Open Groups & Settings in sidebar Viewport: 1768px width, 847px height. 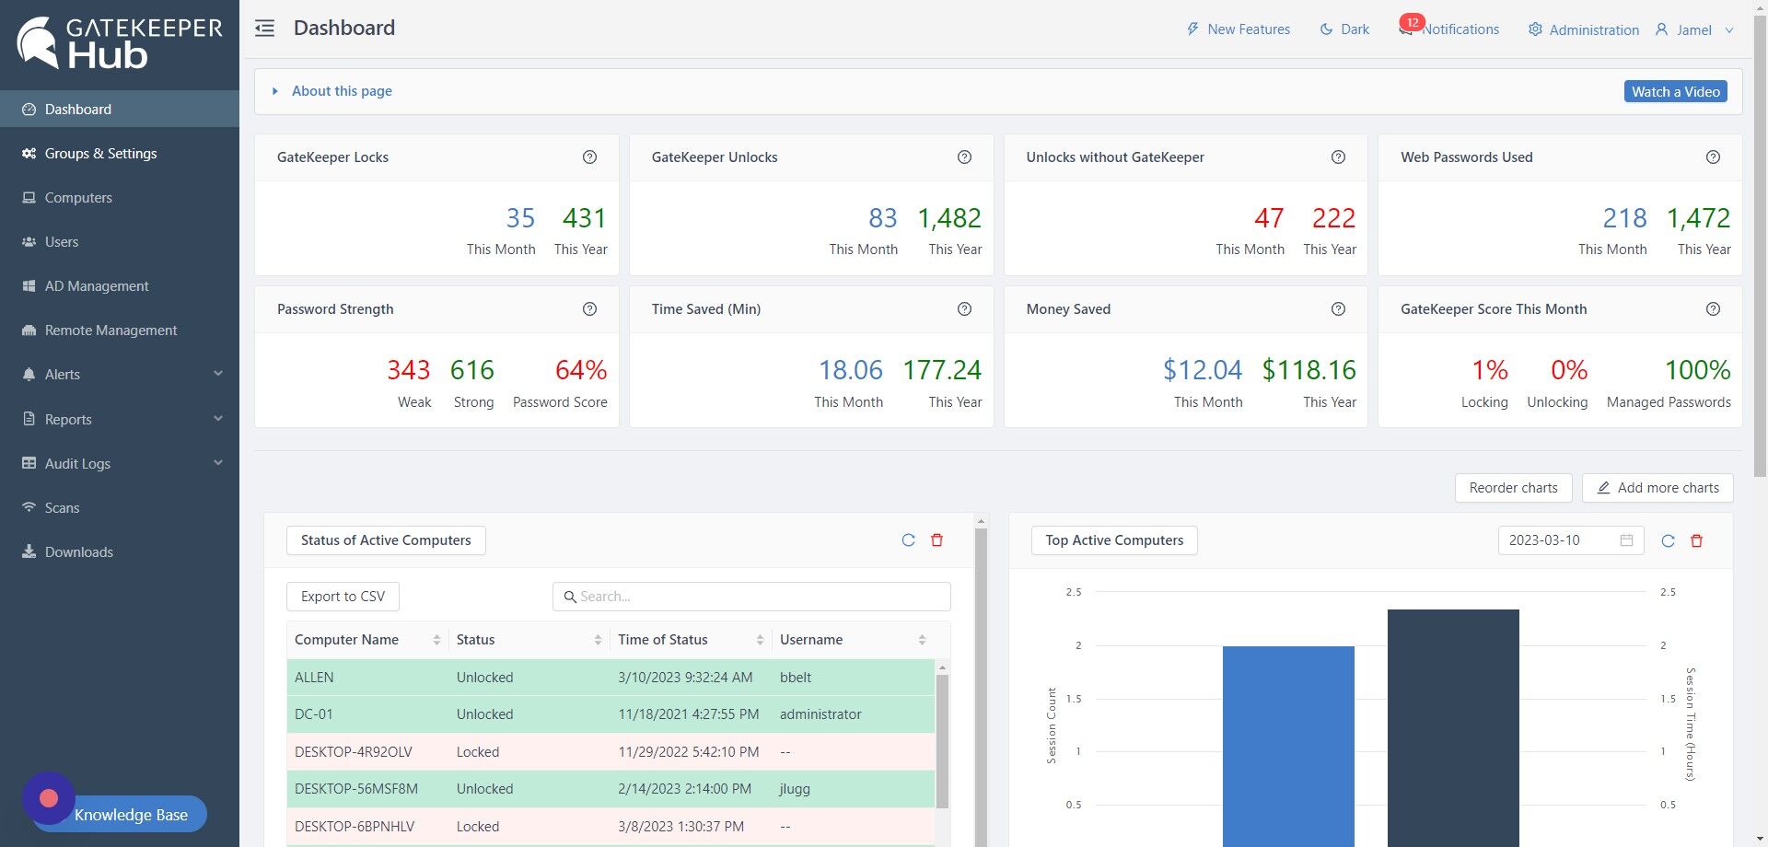click(101, 154)
